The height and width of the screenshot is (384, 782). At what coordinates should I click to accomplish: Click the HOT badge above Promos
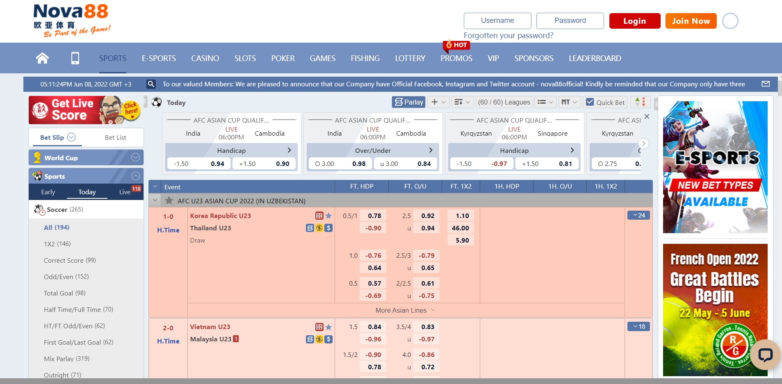click(x=456, y=45)
